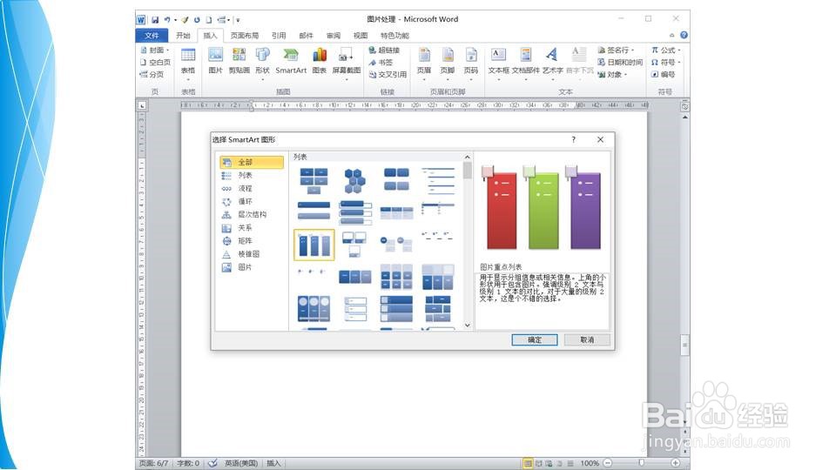The height and width of the screenshot is (470, 836).
Task: Open the Symbol (符号) menu
Action: coord(666,63)
